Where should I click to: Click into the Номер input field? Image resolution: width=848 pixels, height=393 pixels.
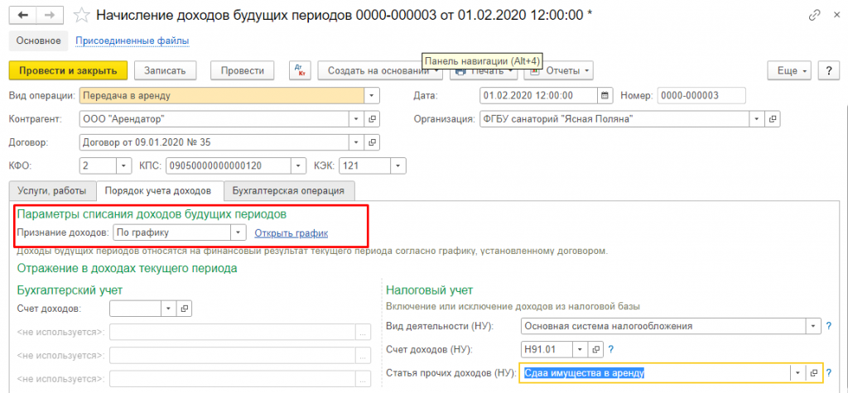click(x=701, y=95)
